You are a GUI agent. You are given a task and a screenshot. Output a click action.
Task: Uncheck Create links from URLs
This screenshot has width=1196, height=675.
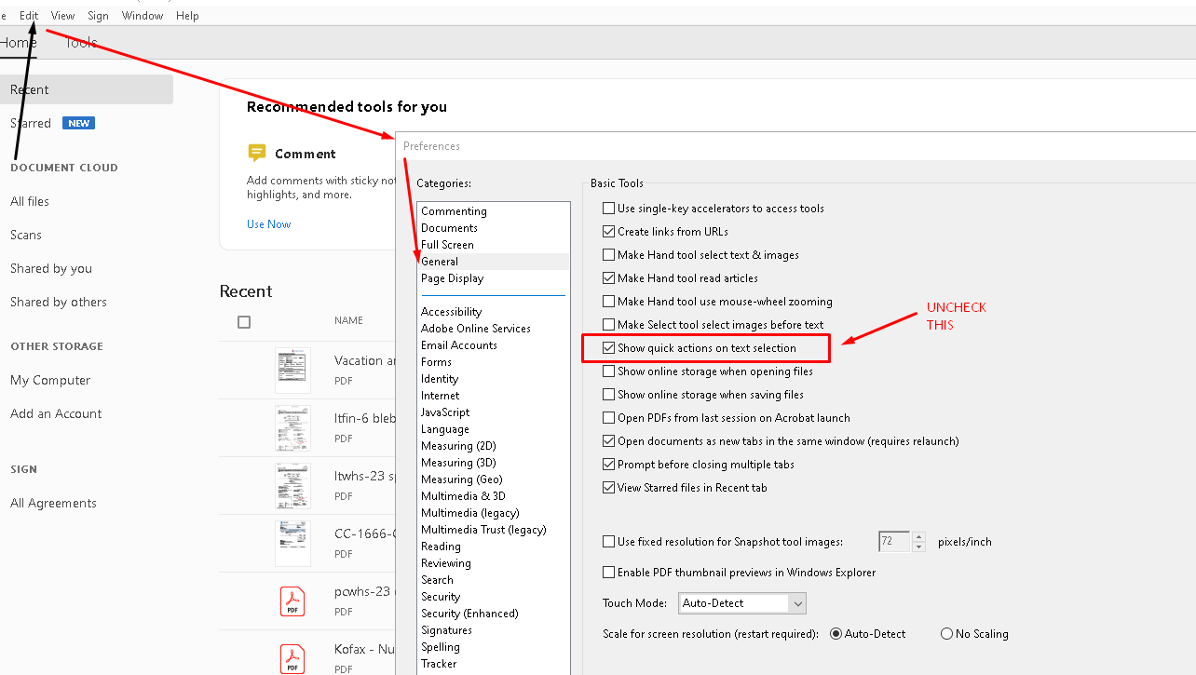click(609, 232)
